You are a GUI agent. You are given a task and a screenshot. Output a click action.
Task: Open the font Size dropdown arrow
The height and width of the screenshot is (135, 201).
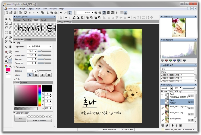(x=35, y=51)
